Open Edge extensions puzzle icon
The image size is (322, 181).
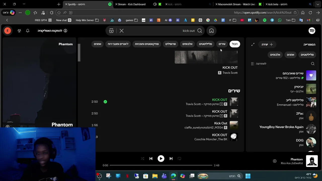click(52, 13)
